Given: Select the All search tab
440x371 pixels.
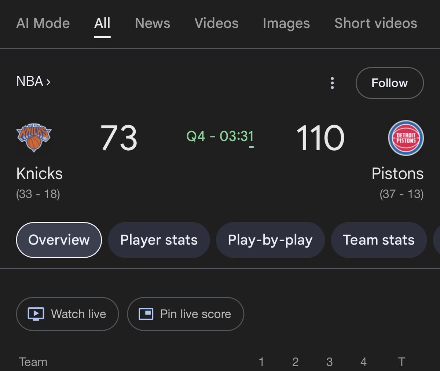Looking at the screenshot, I should coord(102,23).
